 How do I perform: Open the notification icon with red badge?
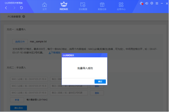(x=141, y=3)
